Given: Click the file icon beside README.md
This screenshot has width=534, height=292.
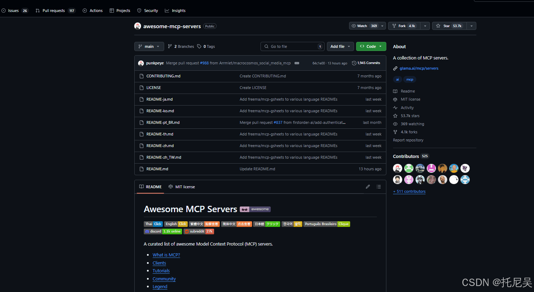Looking at the screenshot, I should click(141, 169).
